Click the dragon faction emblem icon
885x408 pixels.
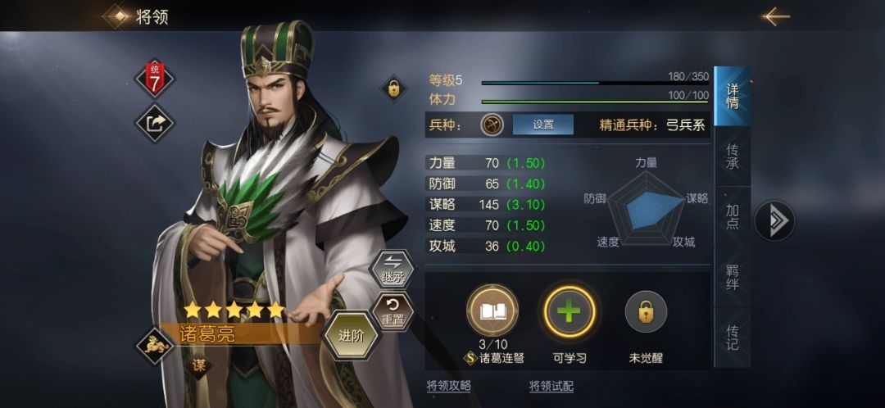click(155, 346)
